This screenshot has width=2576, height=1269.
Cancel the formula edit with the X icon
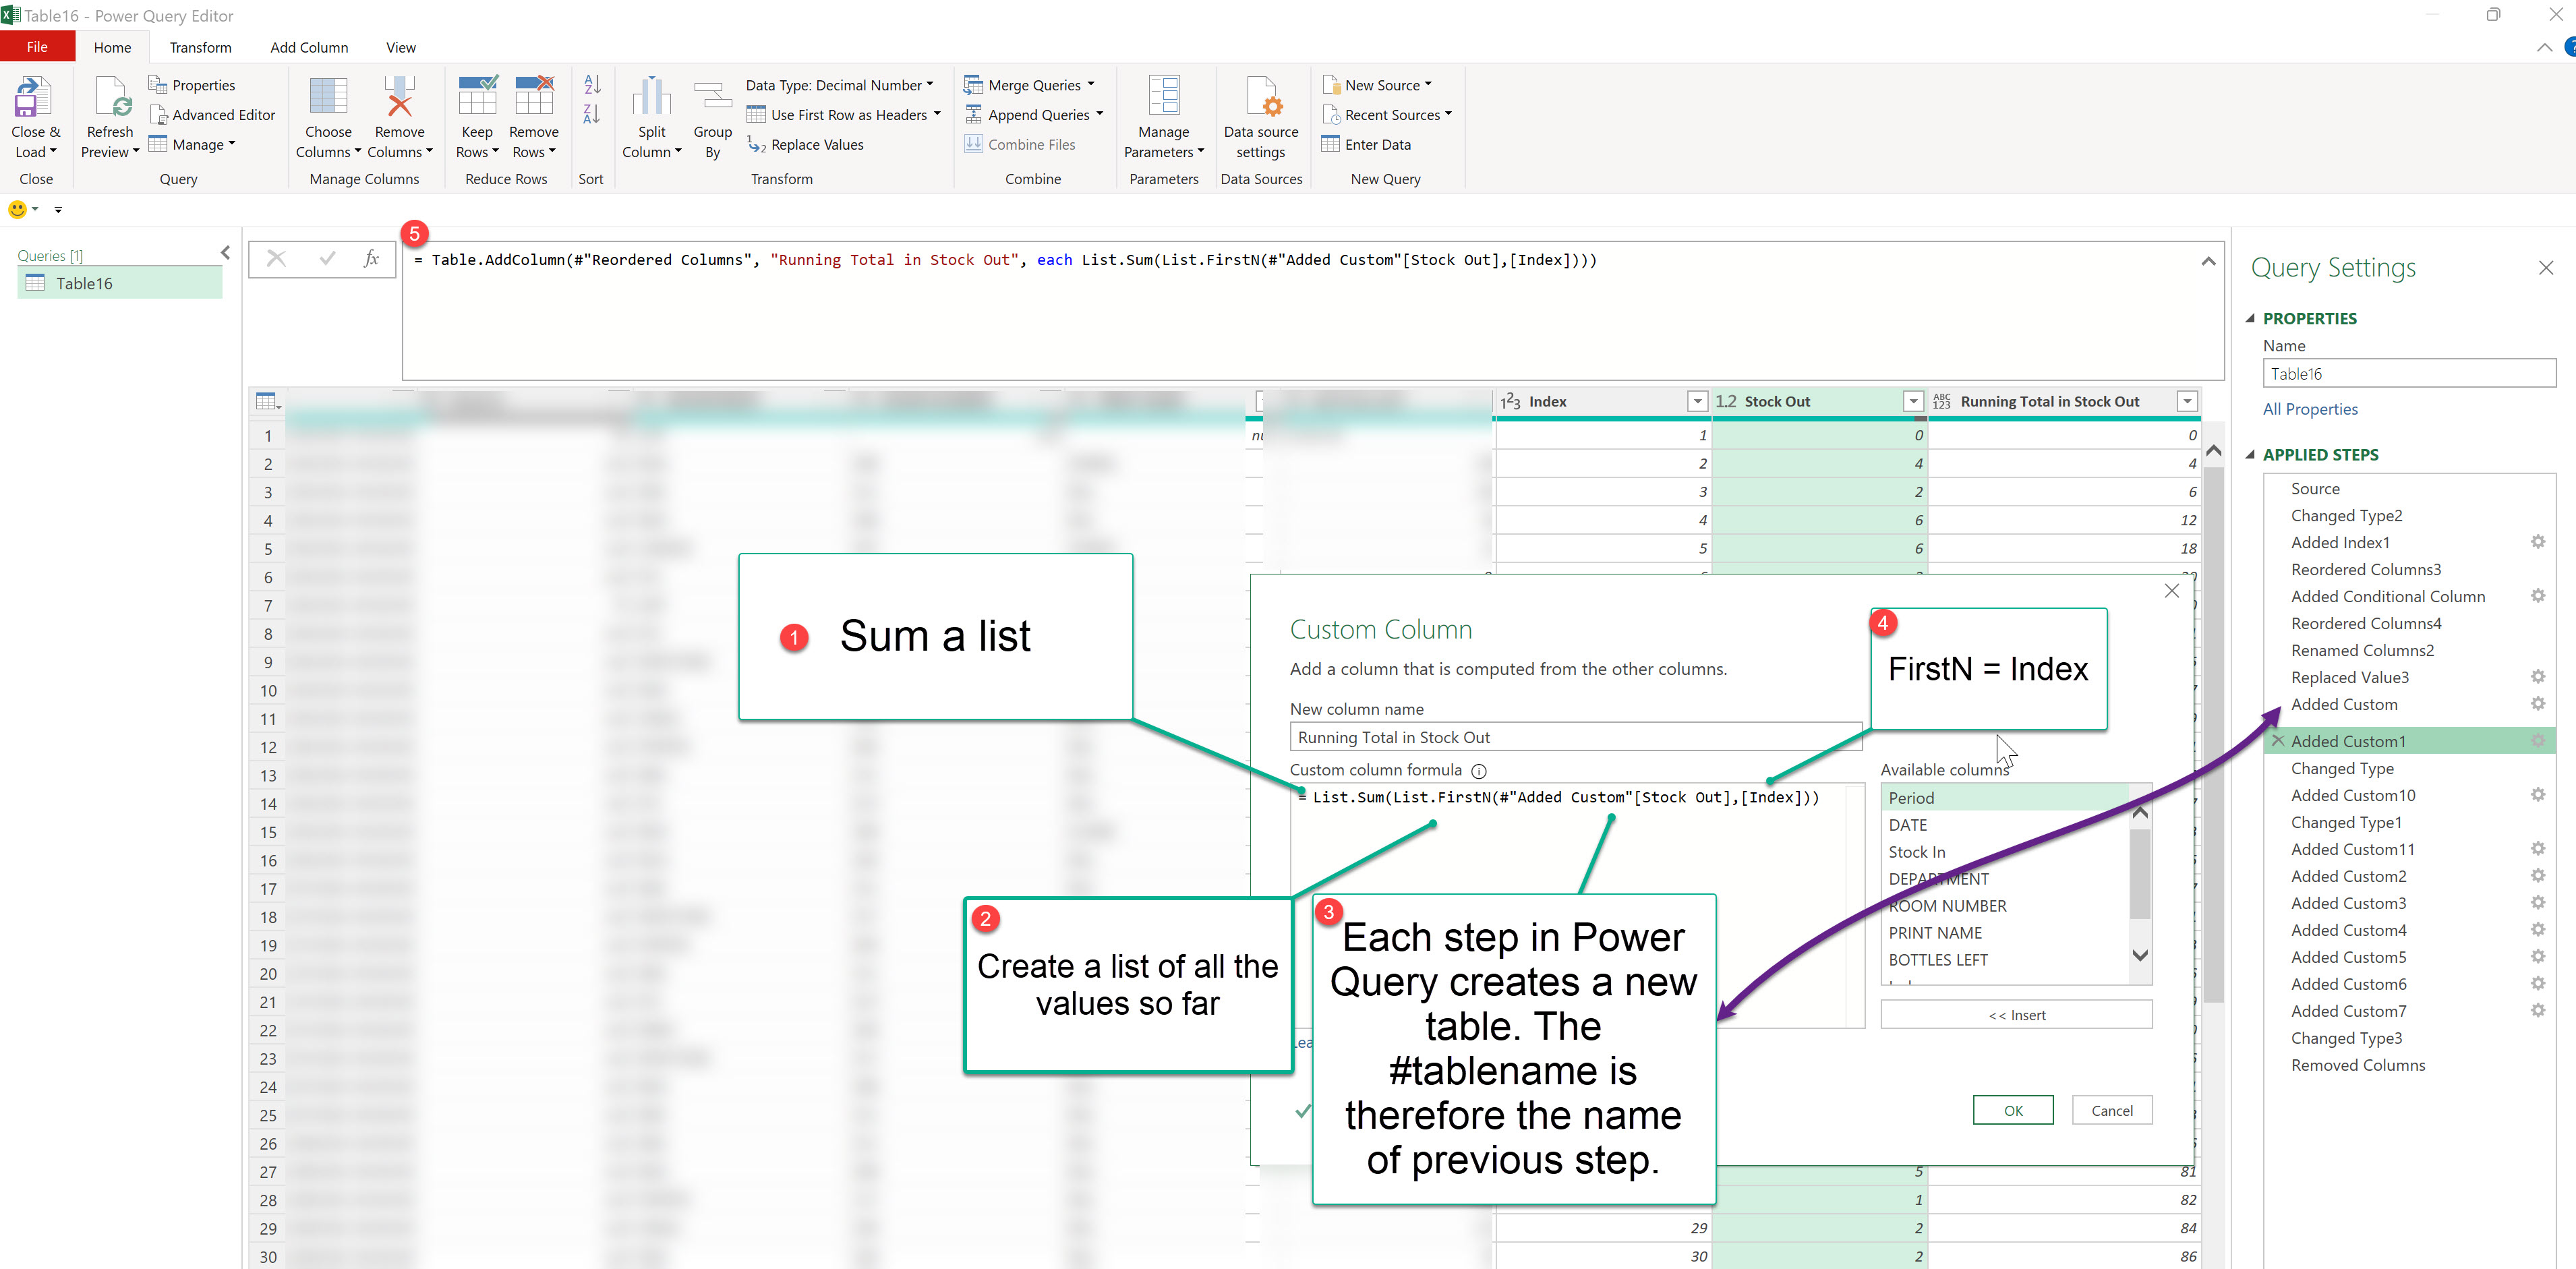277,259
